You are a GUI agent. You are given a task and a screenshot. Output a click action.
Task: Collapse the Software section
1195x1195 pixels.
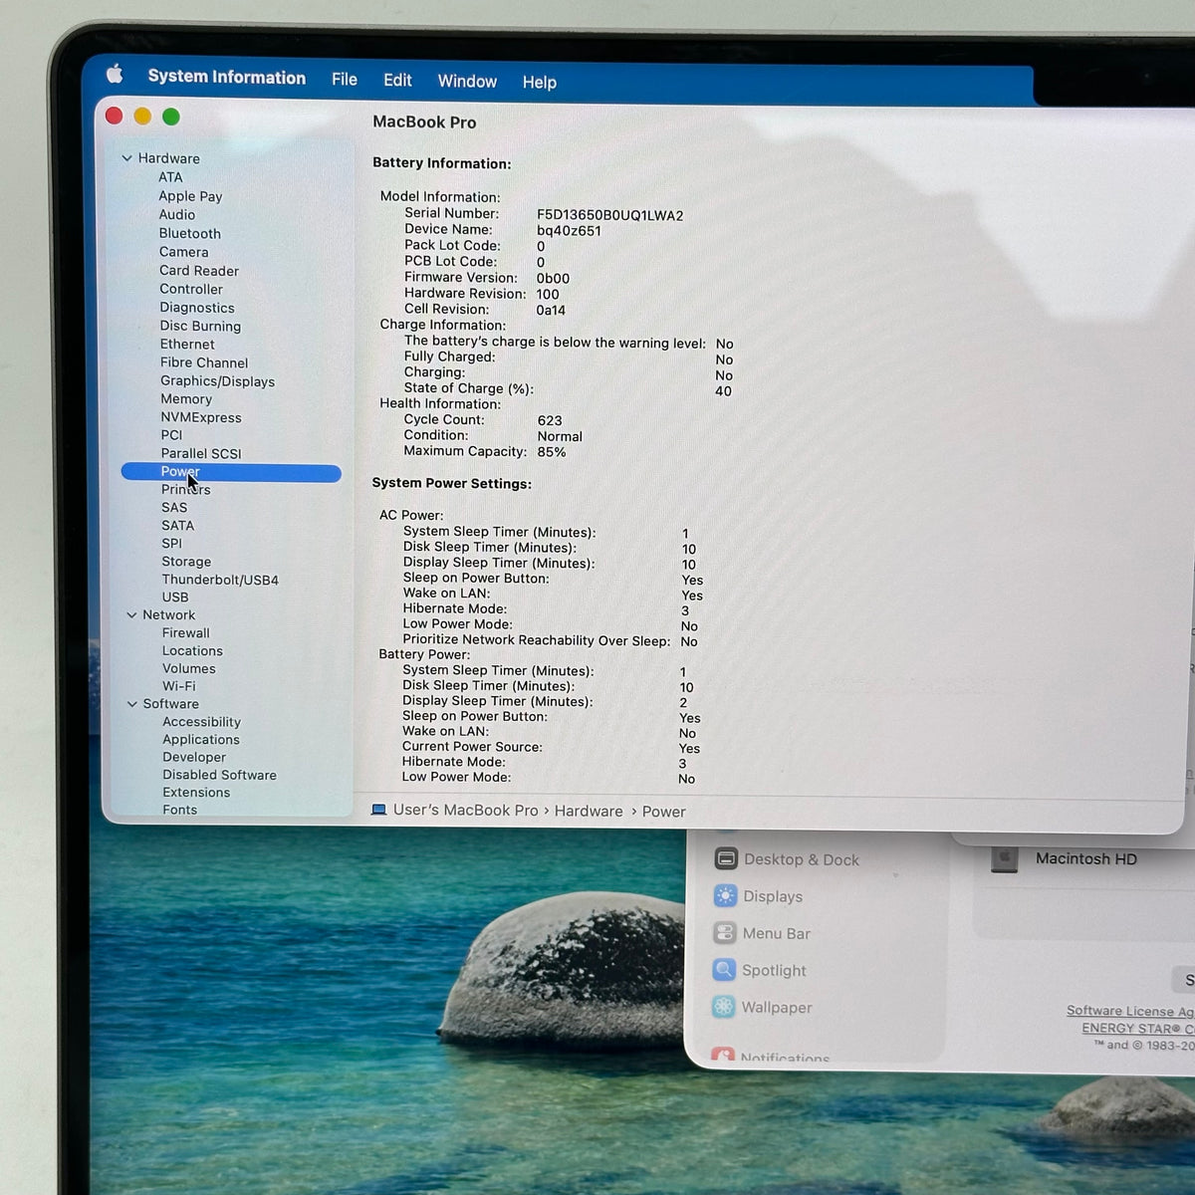pyautogui.click(x=132, y=704)
